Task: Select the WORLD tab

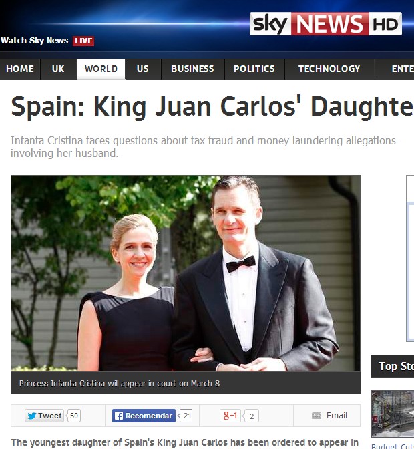Action: (101, 69)
